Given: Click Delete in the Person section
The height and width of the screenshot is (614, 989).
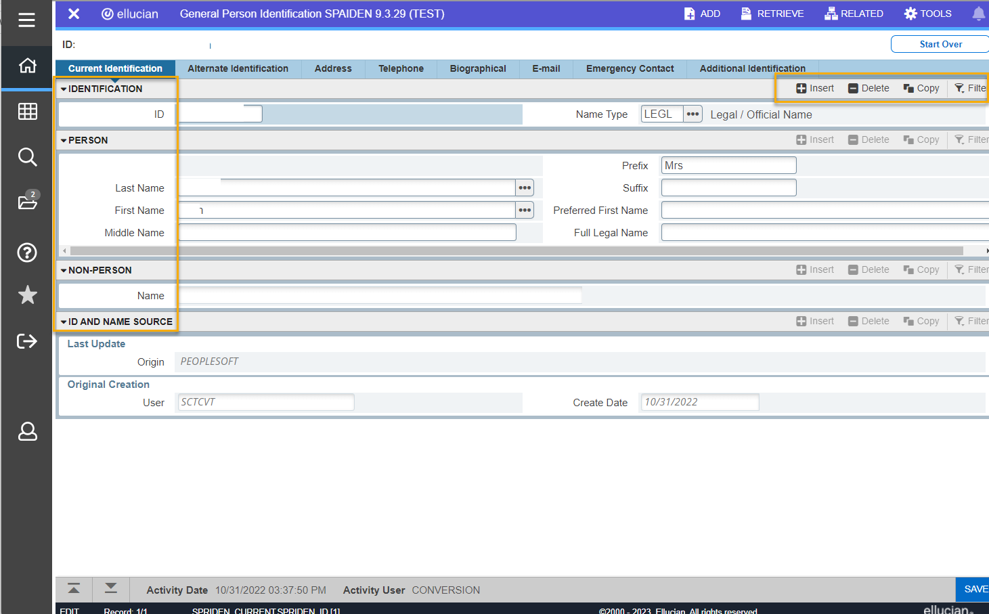Looking at the screenshot, I should [869, 139].
